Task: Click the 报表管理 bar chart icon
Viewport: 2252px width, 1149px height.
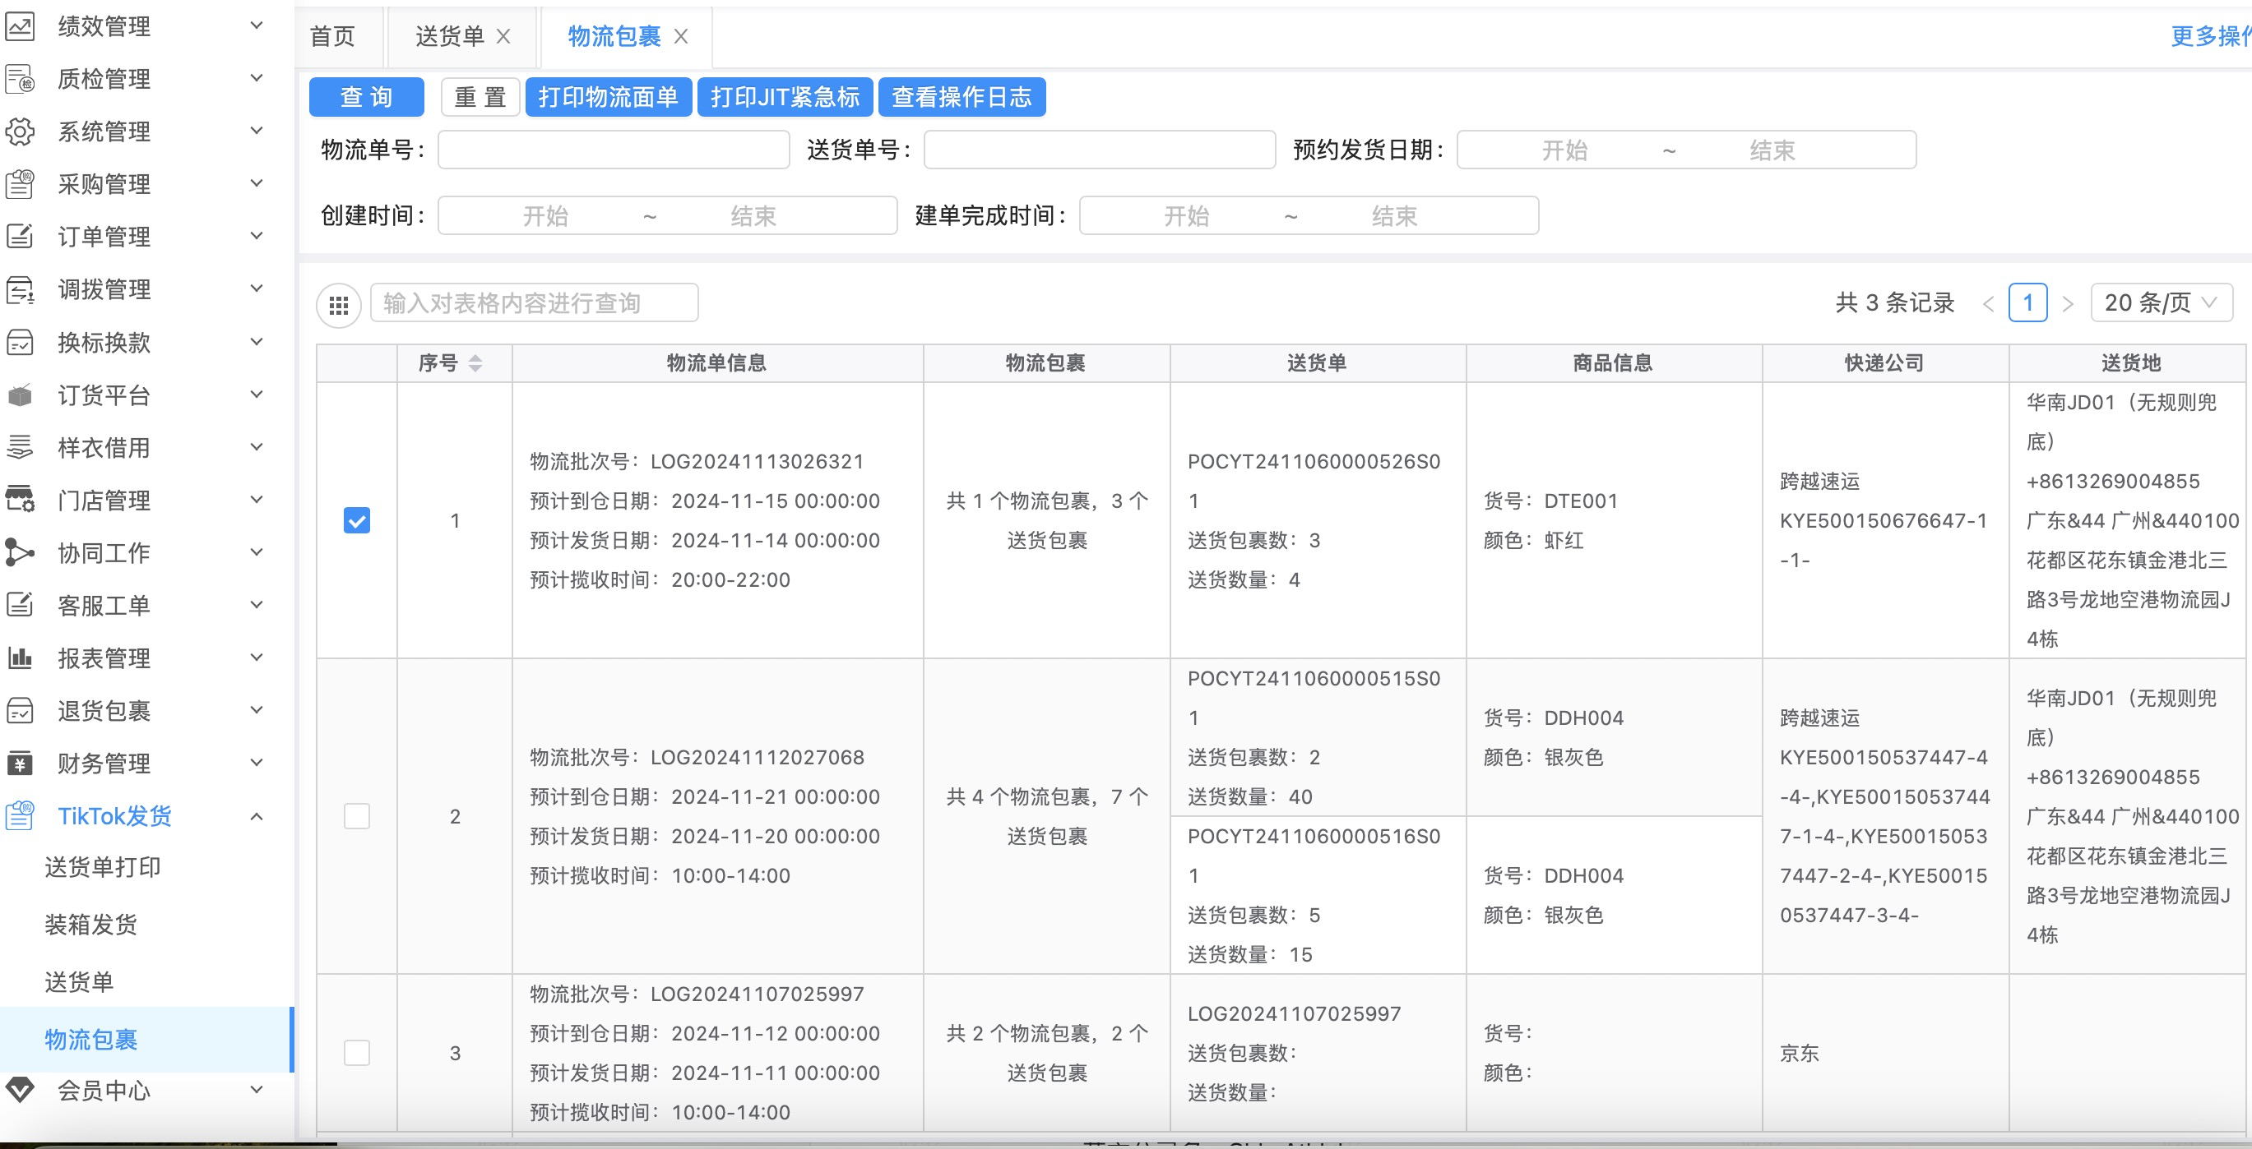Action: tap(20, 658)
